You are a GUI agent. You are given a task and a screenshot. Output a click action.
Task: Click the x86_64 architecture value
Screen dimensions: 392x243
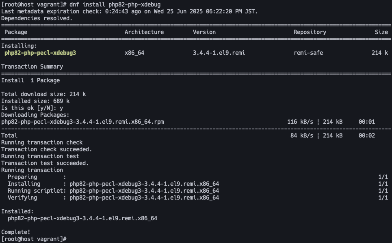134,53
